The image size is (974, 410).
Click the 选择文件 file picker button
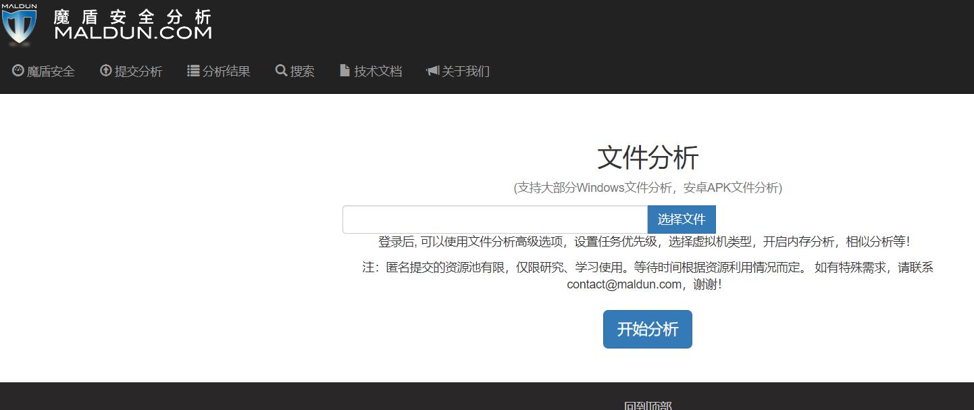[682, 219]
